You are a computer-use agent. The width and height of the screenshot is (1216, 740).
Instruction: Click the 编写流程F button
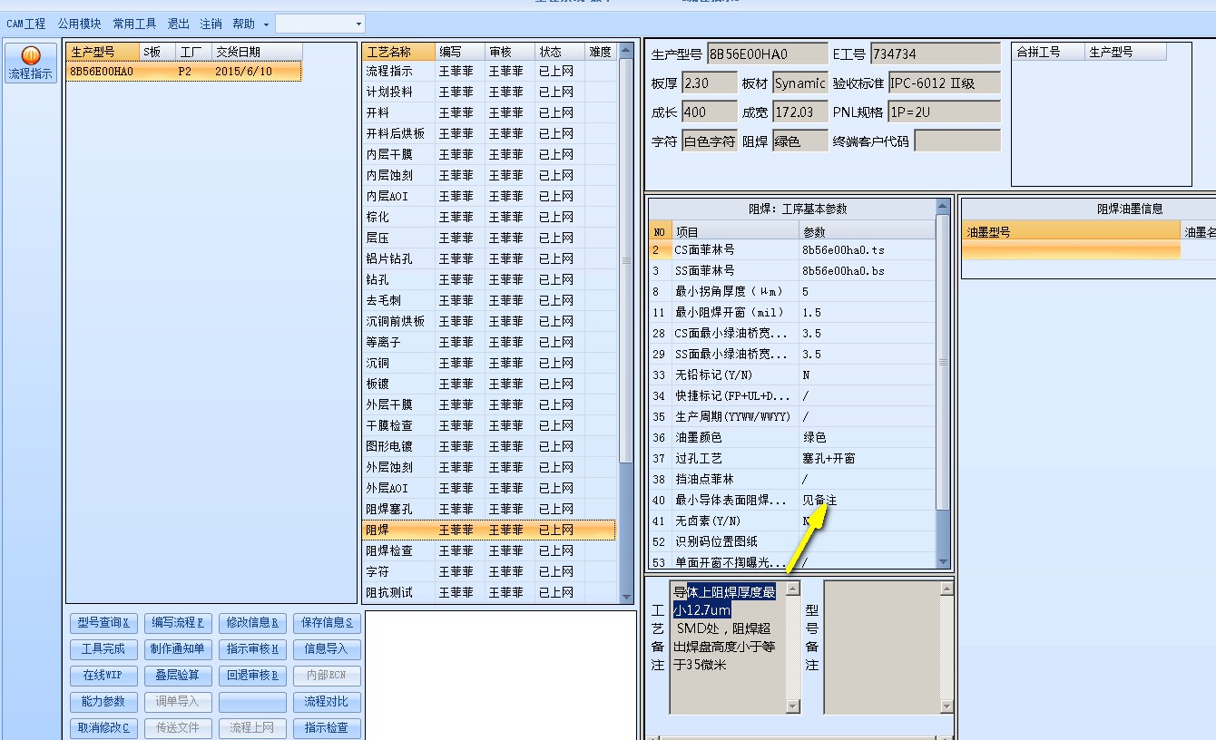click(x=178, y=623)
